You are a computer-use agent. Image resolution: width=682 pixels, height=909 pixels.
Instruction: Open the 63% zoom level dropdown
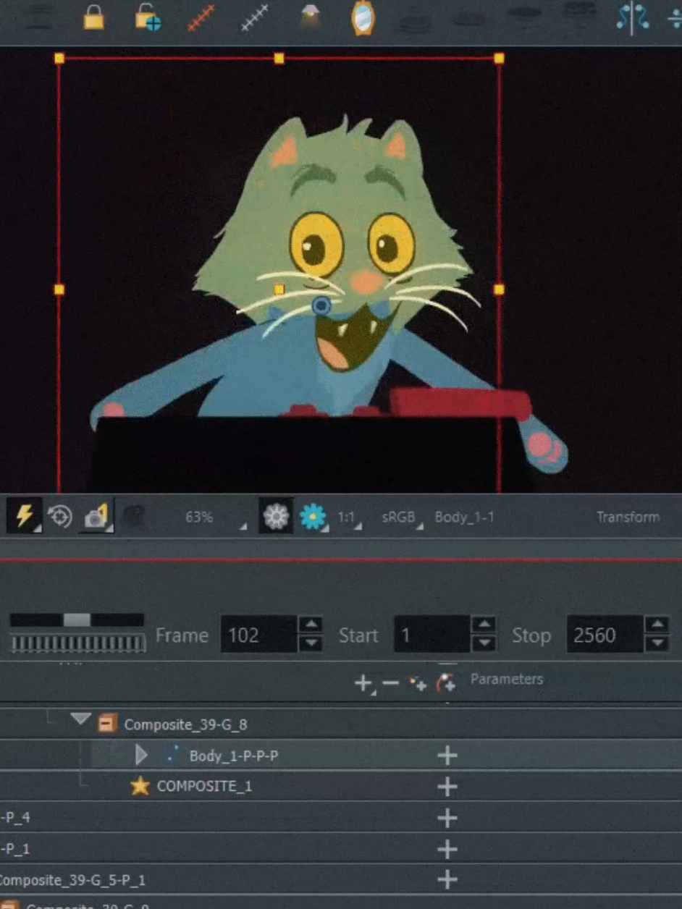tap(215, 517)
